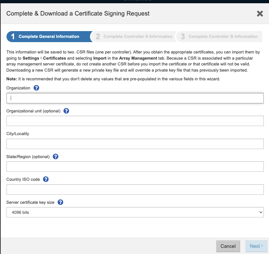Screen dimensions: 269x254
Task: Click into the Organizational unit field
Action: pos(135,121)
